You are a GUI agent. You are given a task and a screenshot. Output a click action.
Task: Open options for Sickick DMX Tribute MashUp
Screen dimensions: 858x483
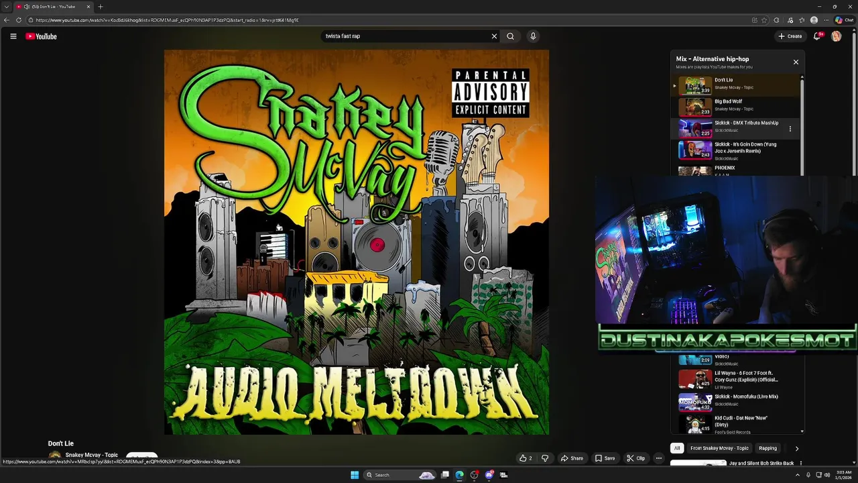point(790,129)
